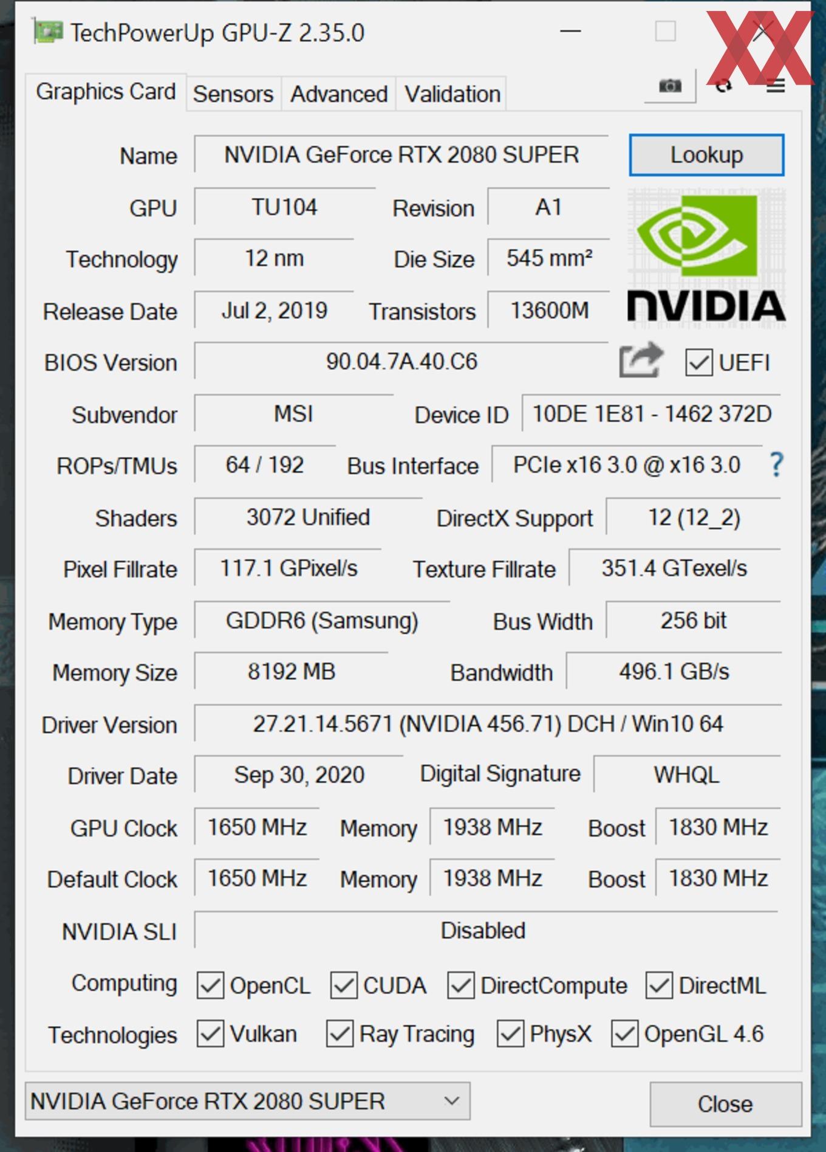The height and width of the screenshot is (1152, 826).
Task: Click the Bus Interface value PCIe x16 3.0
Action: pos(626,465)
